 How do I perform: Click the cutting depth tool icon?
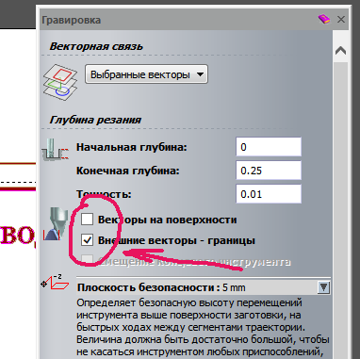pyautogui.click(x=55, y=150)
